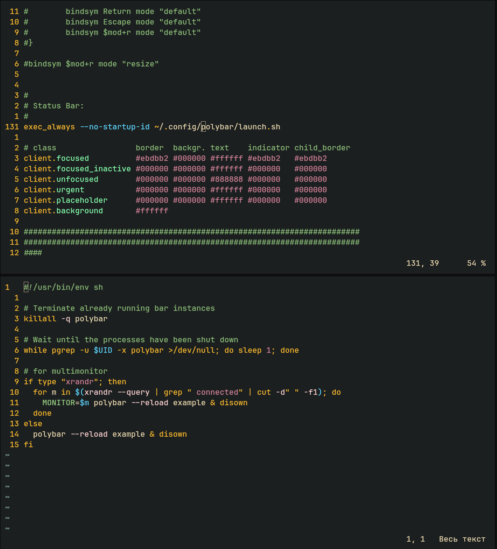
Task: Click 'bindsym Escape mode "default"' comment
Action: 133,22
